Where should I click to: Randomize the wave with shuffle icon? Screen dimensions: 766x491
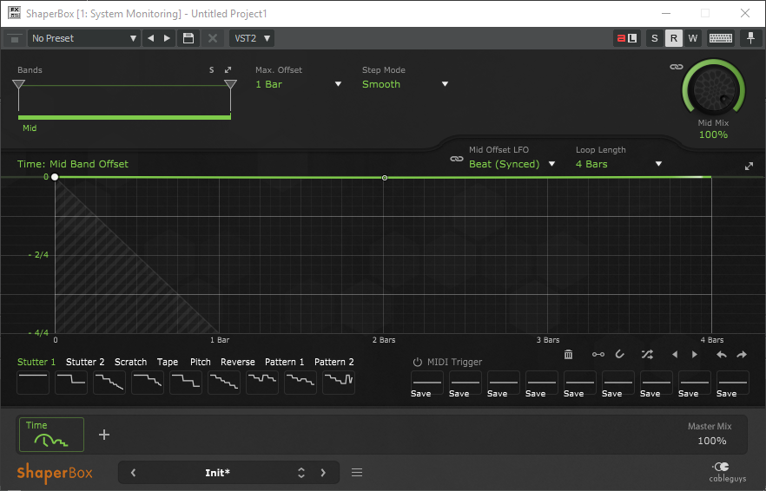tap(647, 354)
